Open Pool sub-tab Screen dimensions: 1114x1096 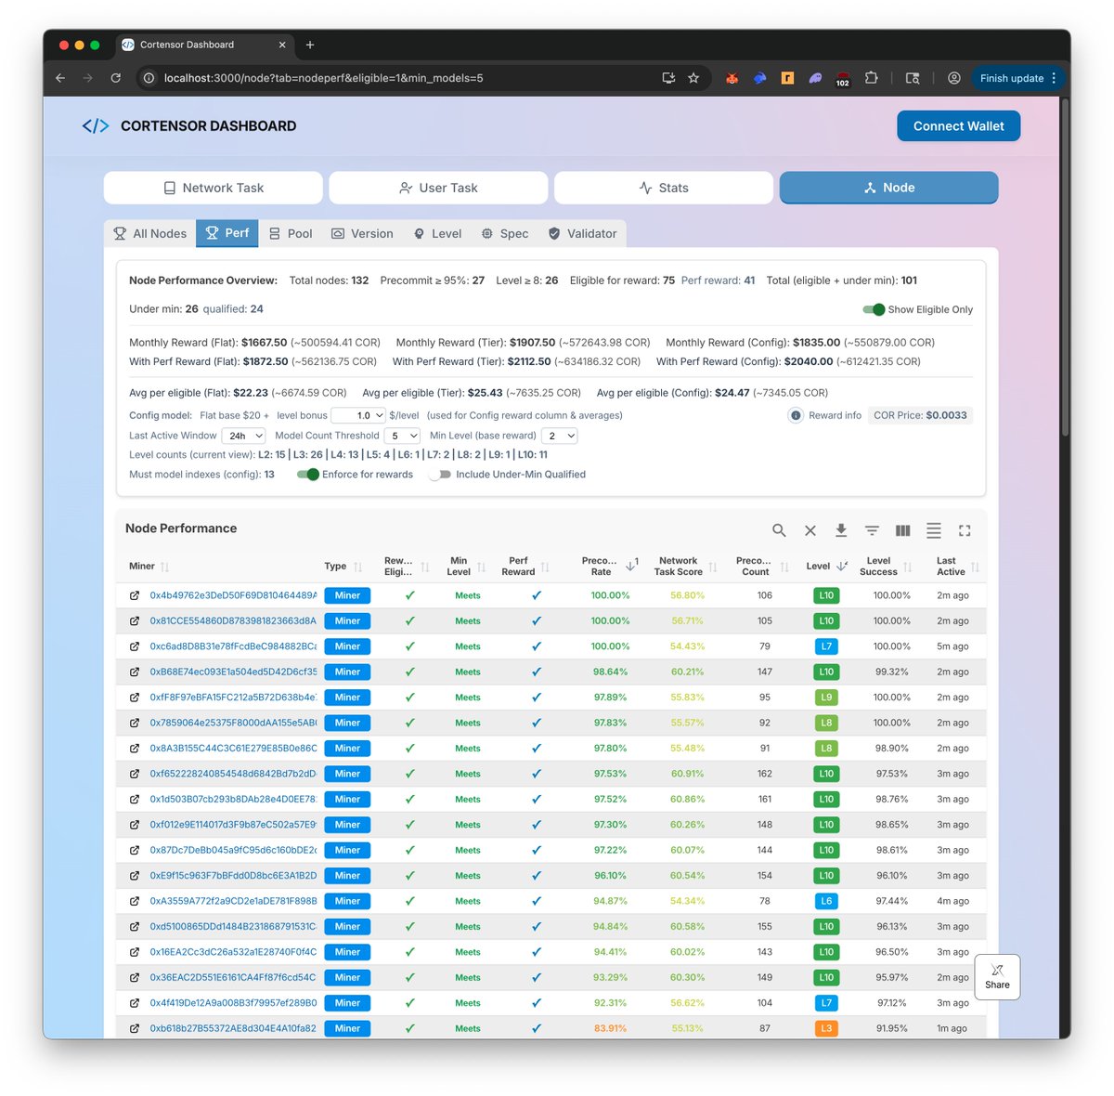pos(291,233)
